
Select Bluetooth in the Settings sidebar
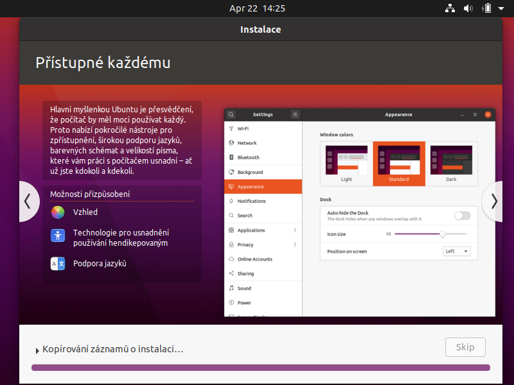[x=263, y=157]
